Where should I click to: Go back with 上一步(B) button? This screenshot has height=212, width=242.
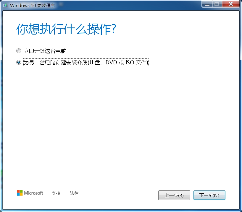[x=174, y=195]
